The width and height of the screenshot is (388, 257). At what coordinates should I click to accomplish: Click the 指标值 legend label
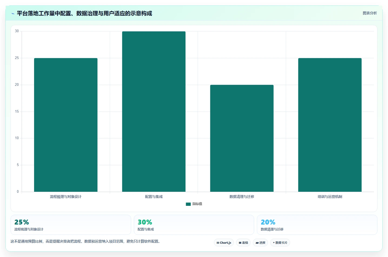click(197, 204)
